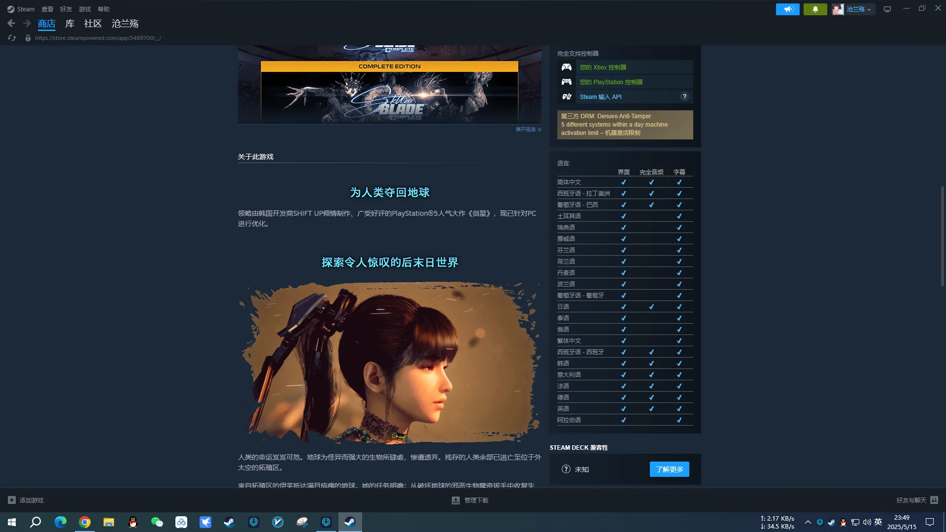The height and width of the screenshot is (532, 946).
Task: Click the Eve character artwork image
Action: 389,362
